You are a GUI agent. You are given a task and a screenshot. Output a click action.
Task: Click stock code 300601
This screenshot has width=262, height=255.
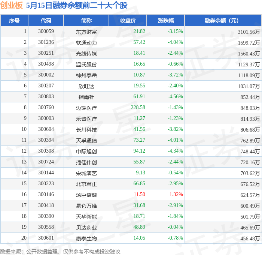46,238
